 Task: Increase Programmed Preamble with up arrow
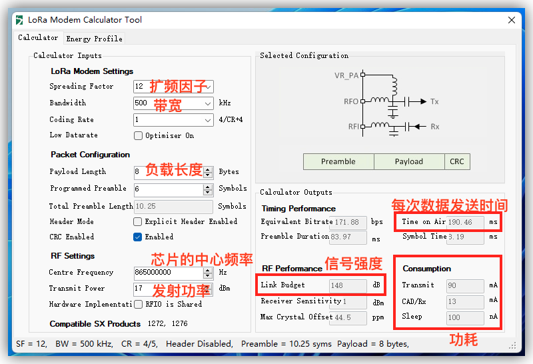(208, 186)
